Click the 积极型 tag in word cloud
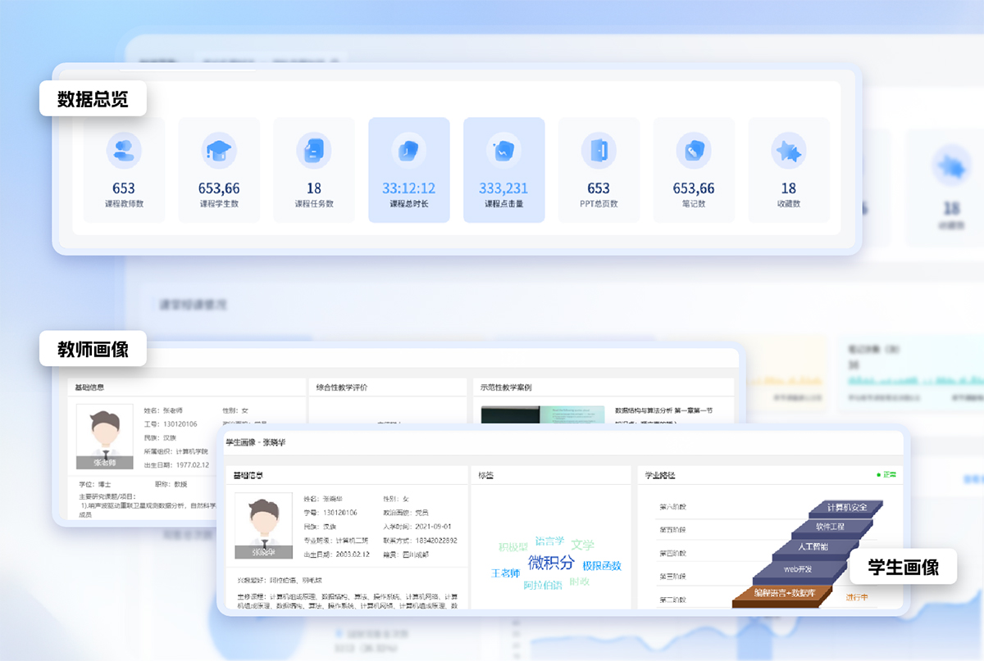This screenshot has height=661, width=984. click(512, 547)
